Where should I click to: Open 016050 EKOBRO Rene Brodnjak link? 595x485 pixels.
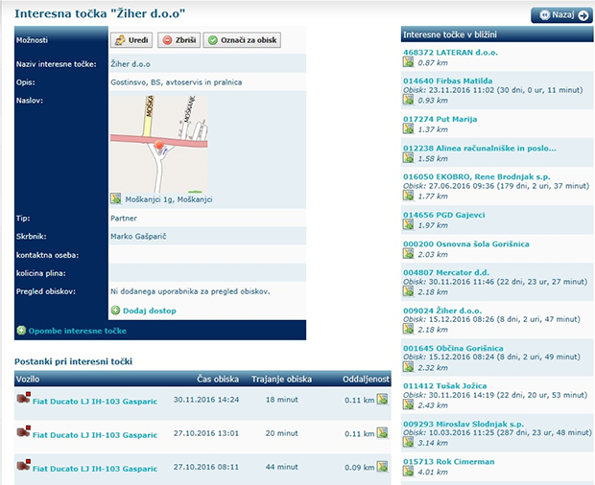[x=477, y=176]
